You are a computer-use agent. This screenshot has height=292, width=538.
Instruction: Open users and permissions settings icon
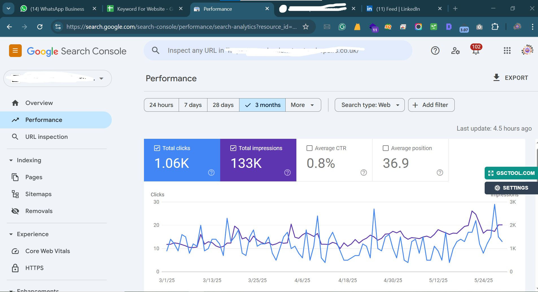[455, 51]
